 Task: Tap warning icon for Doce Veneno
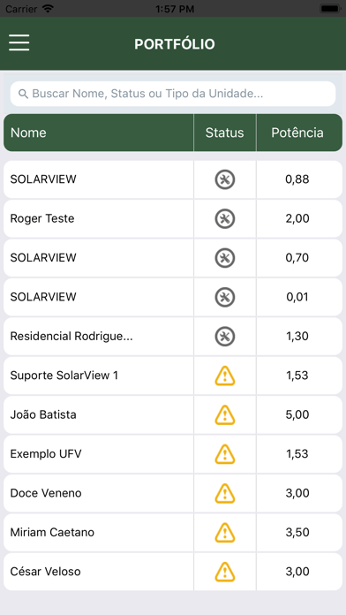pyautogui.click(x=225, y=493)
